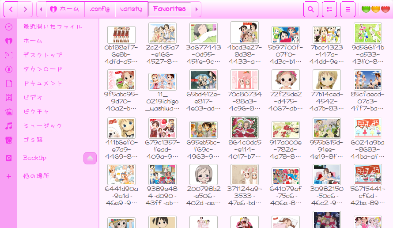Click the BackUp drive icon in sidebar
This screenshot has width=393, height=228.
tap(9, 158)
